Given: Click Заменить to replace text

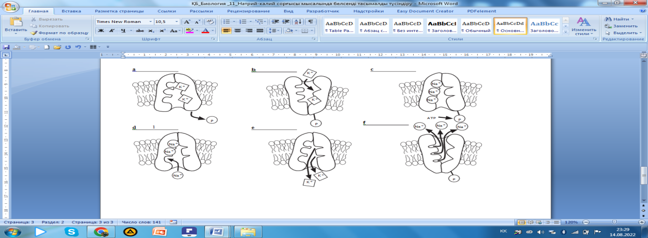Looking at the screenshot, I should 621,25.
